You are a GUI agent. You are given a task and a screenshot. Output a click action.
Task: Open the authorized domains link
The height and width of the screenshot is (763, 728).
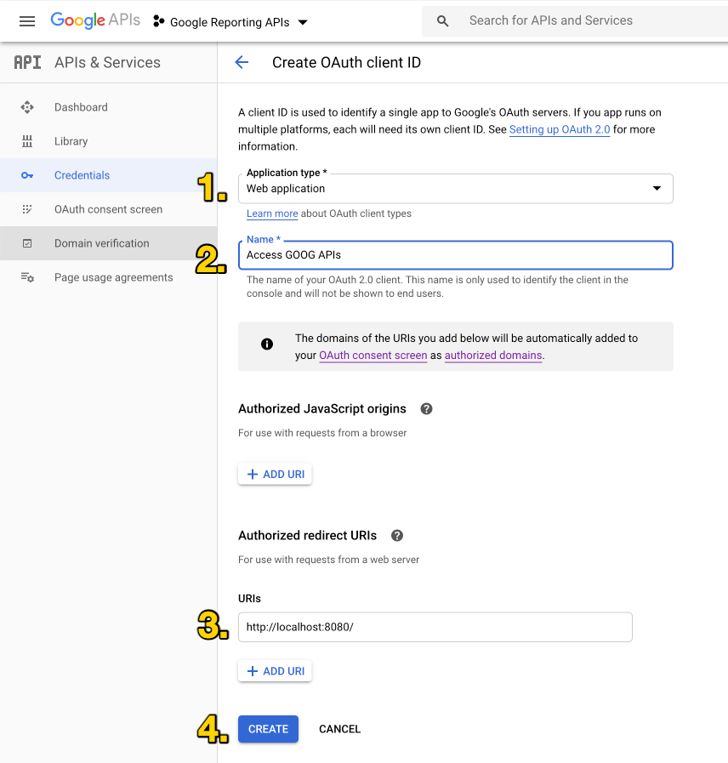coord(493,356)
